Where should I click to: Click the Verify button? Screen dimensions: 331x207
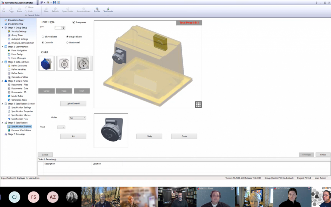[149, 136]
